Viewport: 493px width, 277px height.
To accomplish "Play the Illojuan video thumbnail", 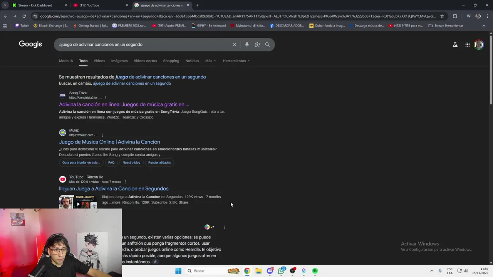I will 78,202.
